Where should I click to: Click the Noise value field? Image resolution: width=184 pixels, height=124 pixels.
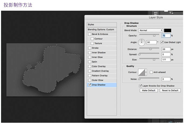tap(166, 79)
